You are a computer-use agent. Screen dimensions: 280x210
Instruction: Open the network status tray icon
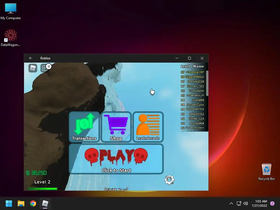(x=239, y=203)
